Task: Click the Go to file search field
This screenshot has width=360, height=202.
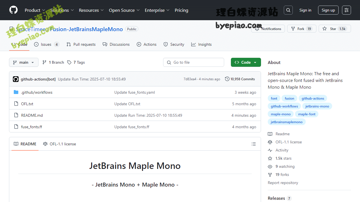Action: click(x=193, y=62)
